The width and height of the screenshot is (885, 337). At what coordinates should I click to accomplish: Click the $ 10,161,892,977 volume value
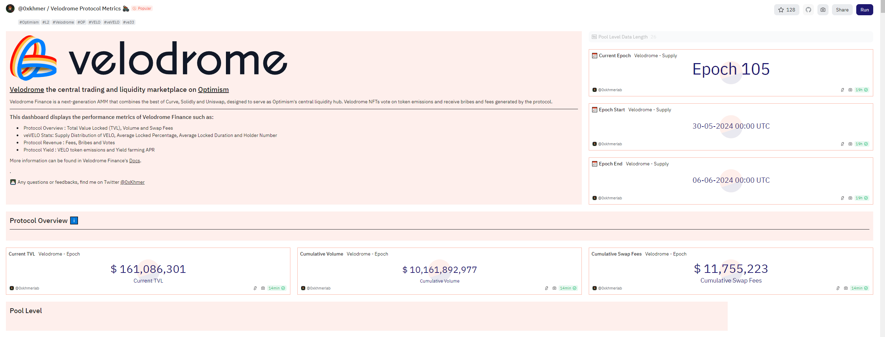point(439,270)
